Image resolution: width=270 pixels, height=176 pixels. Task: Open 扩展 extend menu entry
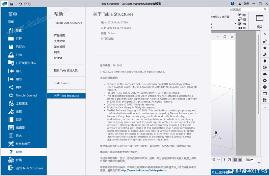(24, 160)
